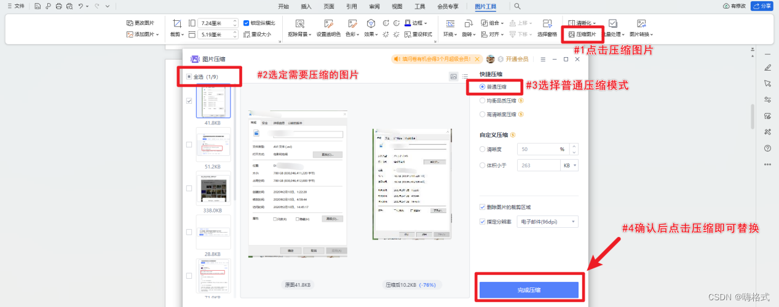This screenshot has height=307, width=779.
Task: Open the 对齐 align dropdown
Action: click(494, 34)
